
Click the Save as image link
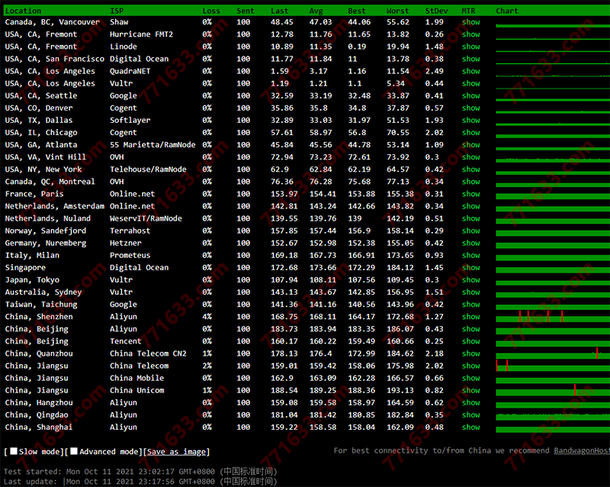[176, 452]
